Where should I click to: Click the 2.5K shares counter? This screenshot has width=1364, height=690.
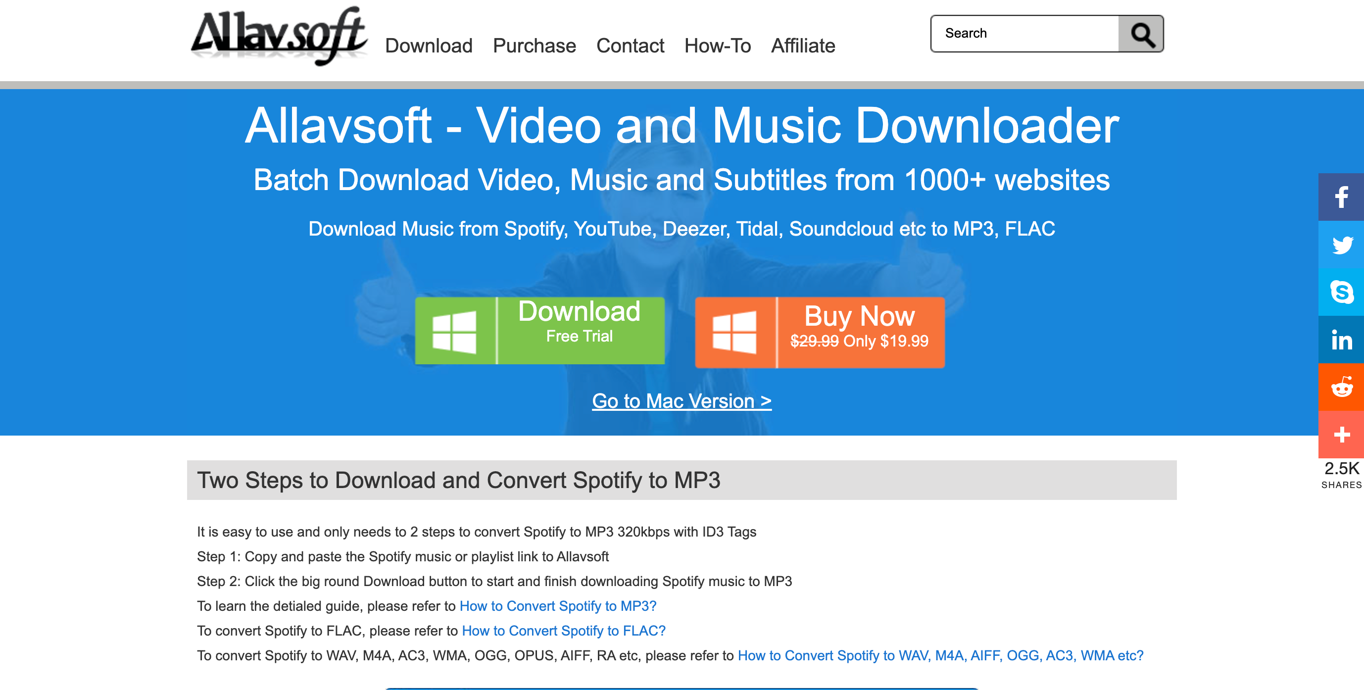tap(1341, 475)
